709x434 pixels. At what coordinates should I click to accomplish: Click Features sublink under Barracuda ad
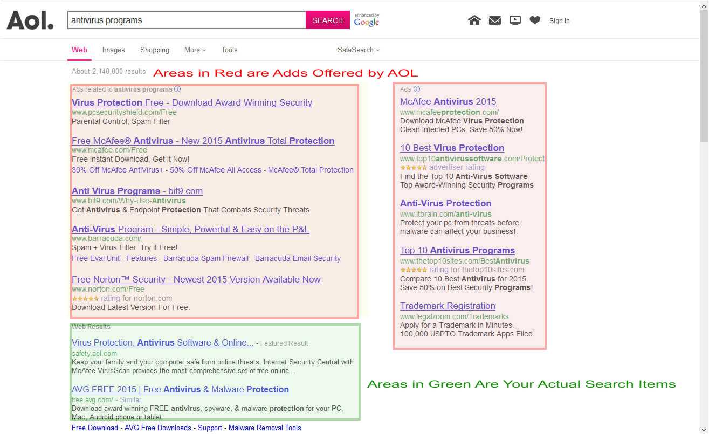(142, 258)
